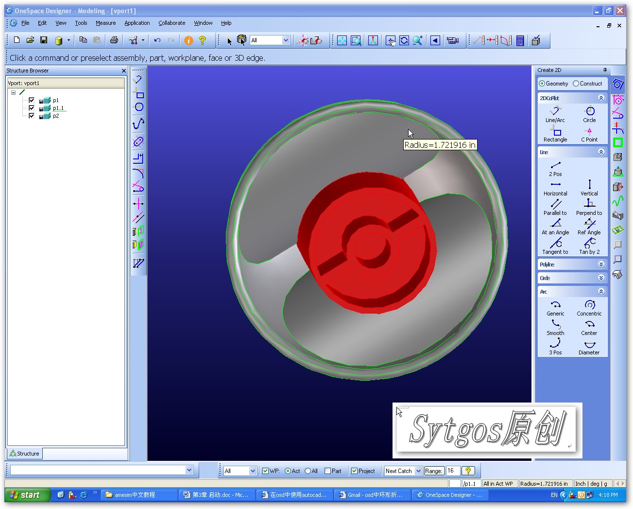Click the Windows start button
This screenshot has width=633, height=509.
(x=28, y=495)
